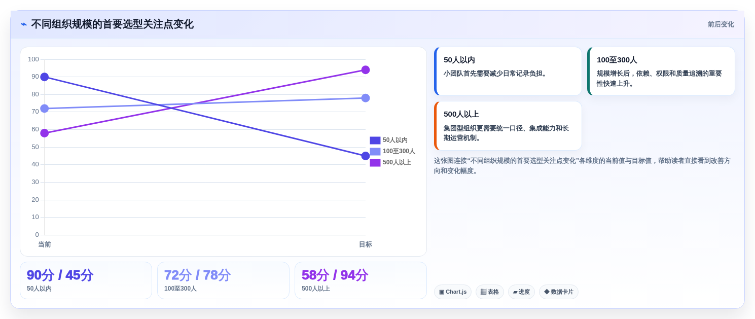The width and height of the screenshot is (755, 319).
Task: Select the 58分 / 94分 stat card
Action: [x=361, y=280]
